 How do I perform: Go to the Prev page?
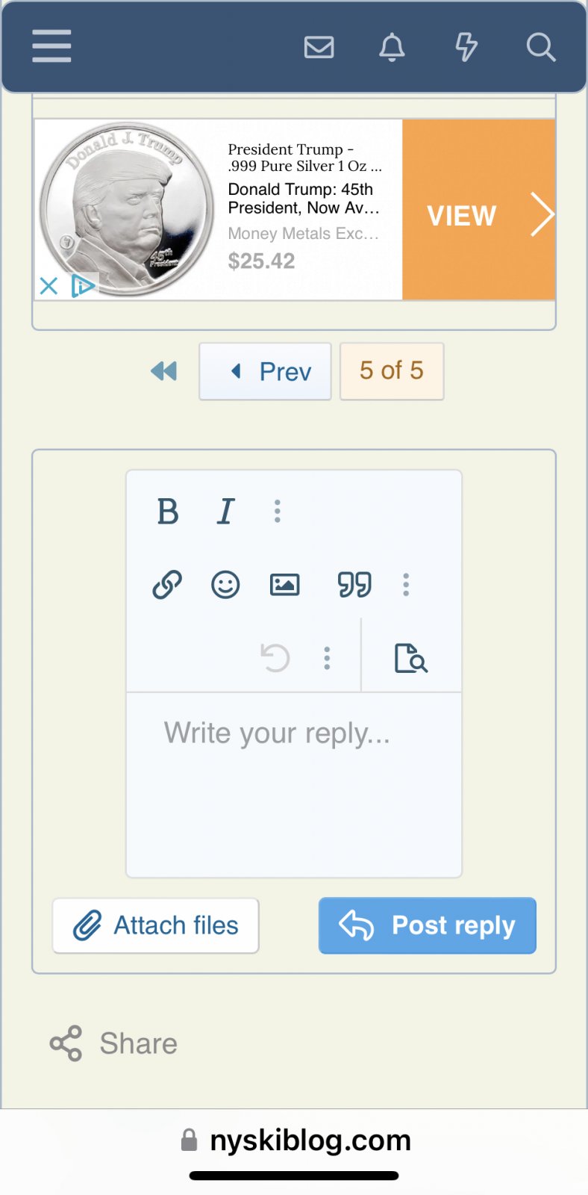pyautogui.click(x=265, y=371)
